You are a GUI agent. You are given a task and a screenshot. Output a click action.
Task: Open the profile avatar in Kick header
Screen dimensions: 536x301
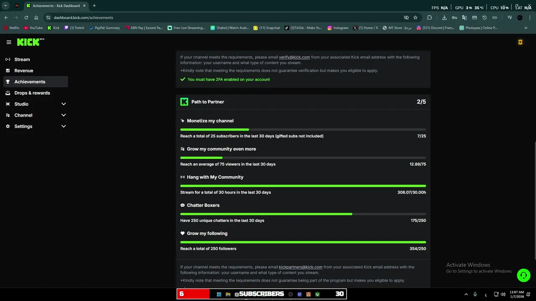(x=520, y=42)
